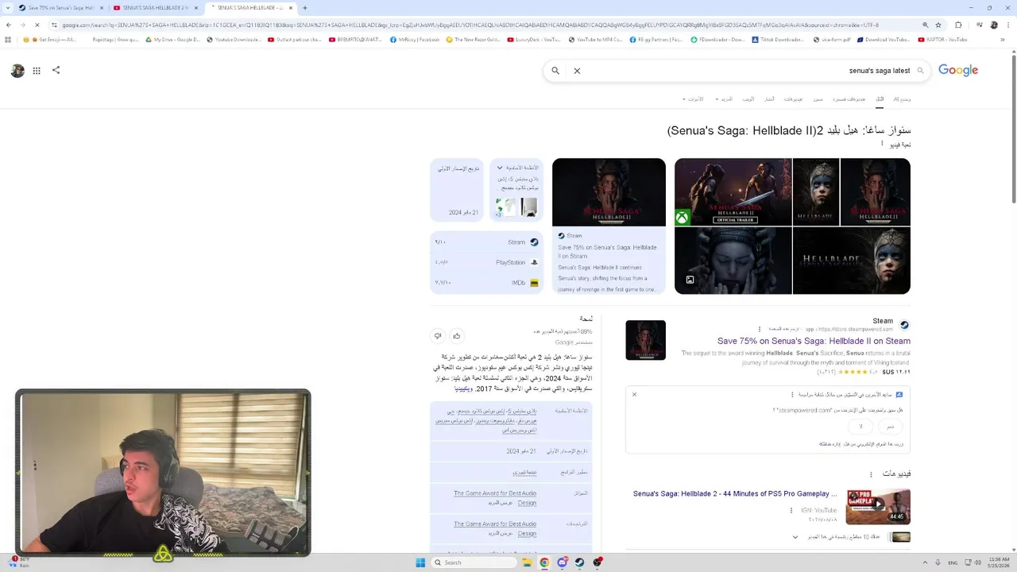Switch to the News tab
Screen dimensions: 1017x572
tap(769, 99)
